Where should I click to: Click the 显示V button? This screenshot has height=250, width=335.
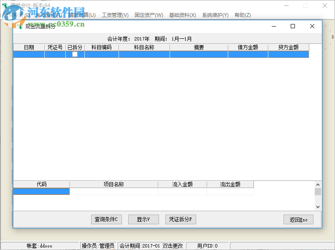pos(143,219)
